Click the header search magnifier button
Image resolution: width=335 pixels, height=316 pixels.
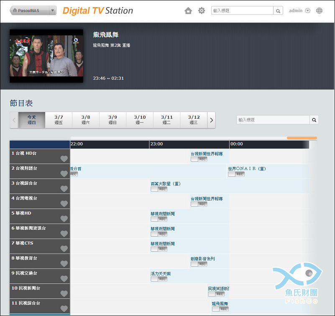[x=278, y=11]
